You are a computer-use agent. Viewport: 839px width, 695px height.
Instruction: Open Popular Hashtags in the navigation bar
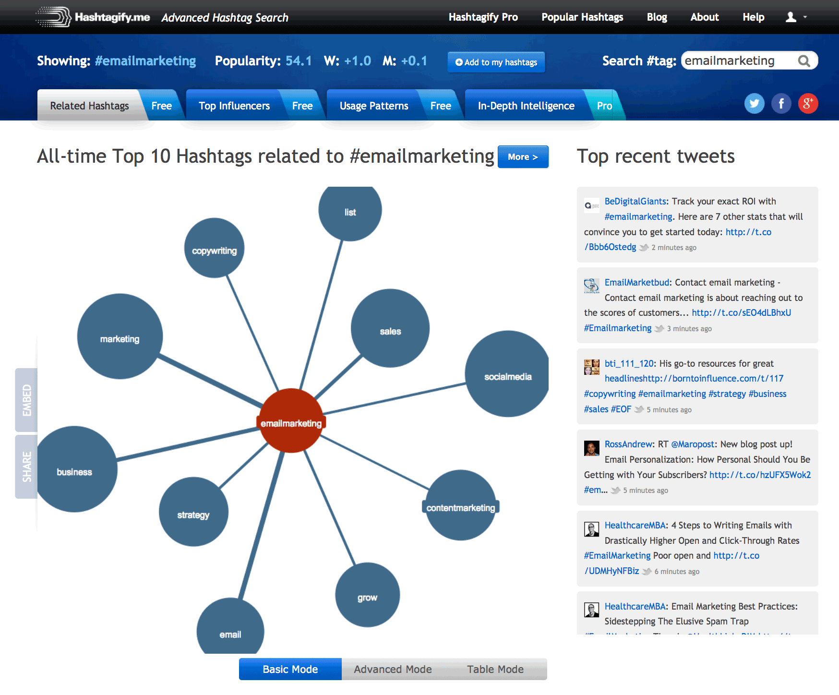(x=582, y=17)
